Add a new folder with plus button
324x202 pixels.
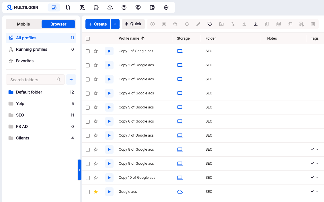(x=71, y=79)
